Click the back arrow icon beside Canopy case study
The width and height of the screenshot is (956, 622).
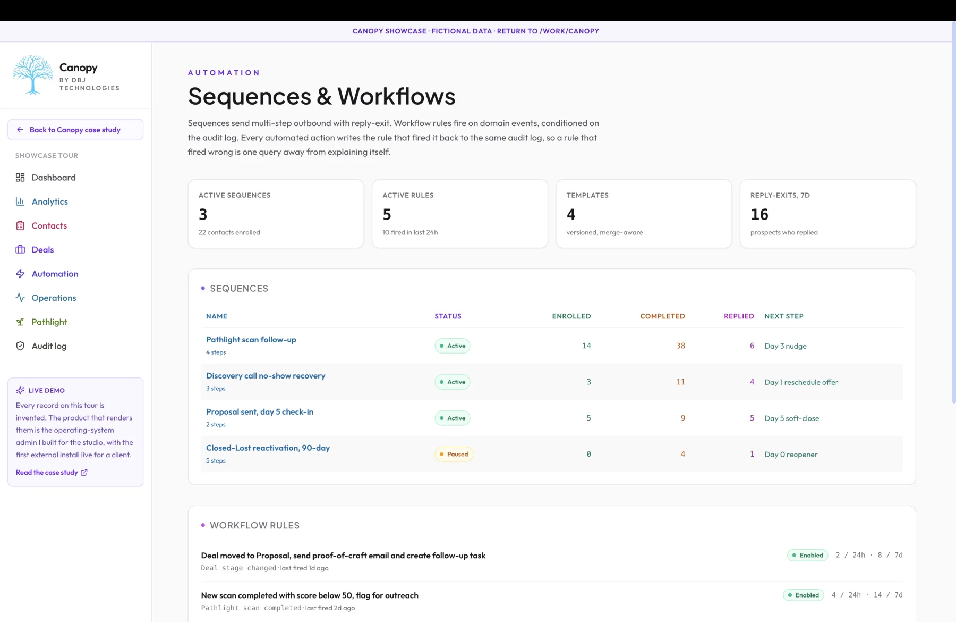tap(20, 130)
